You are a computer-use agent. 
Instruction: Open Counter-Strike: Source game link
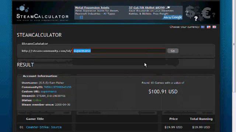click(44, 127)
